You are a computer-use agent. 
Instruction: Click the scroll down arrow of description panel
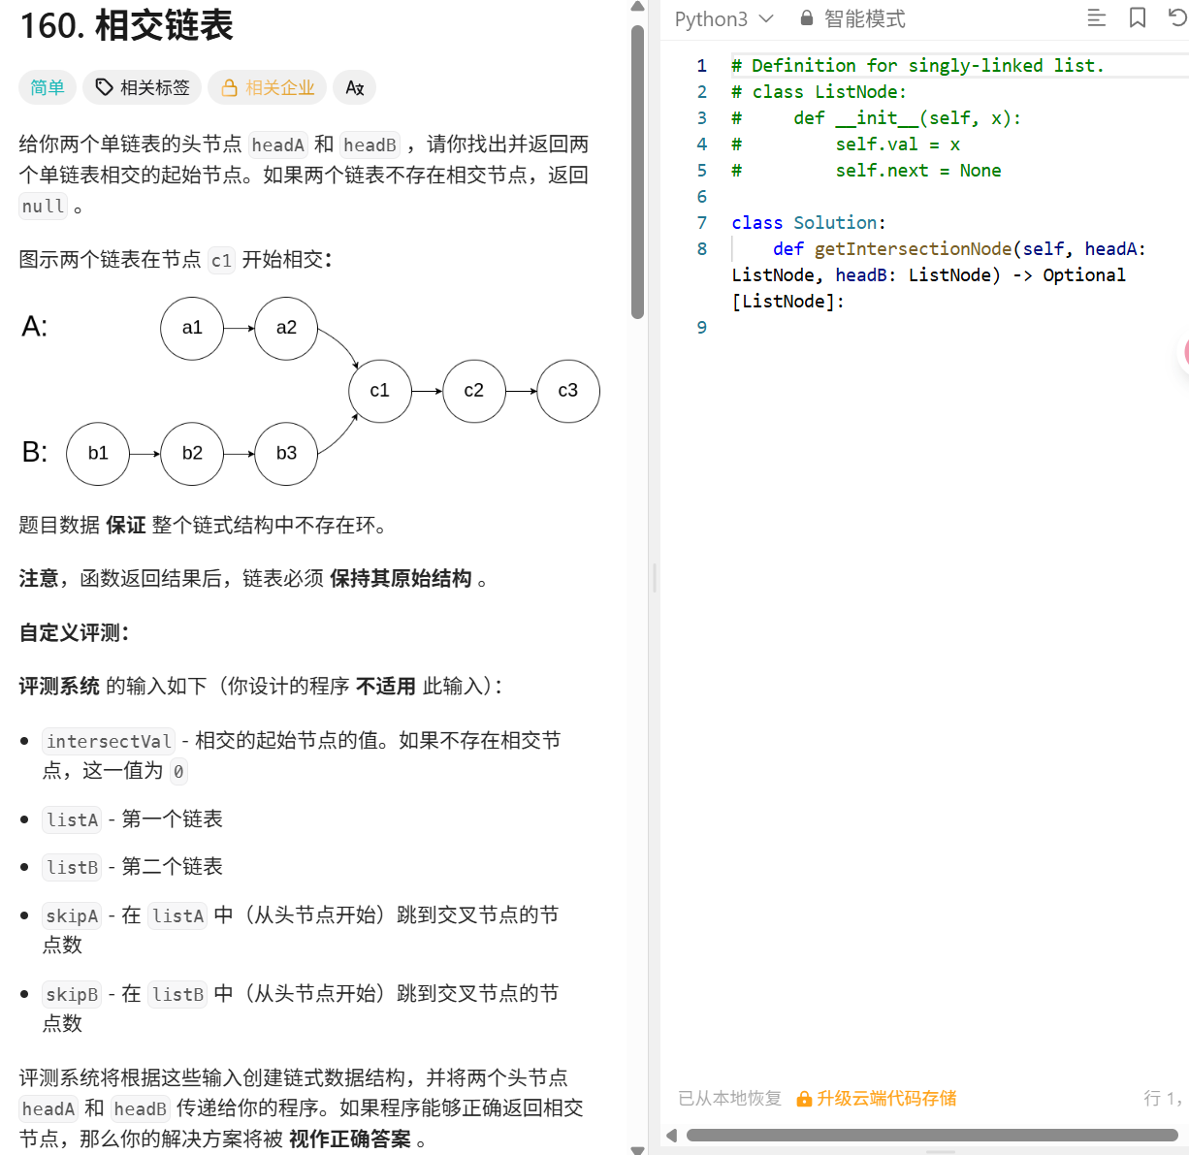pos(637,1149)
